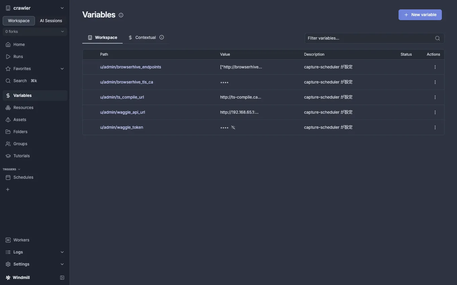Open actions menu for browserhive_endpoints row
The height and width of the screenshot is (285, 457).
(435, 67)
